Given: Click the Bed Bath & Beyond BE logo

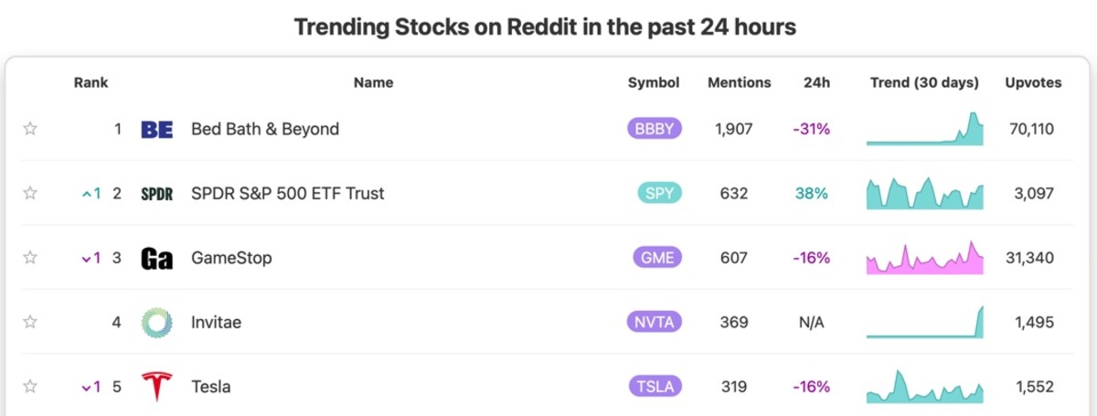Looking at the screenshot, I should 157,130.
